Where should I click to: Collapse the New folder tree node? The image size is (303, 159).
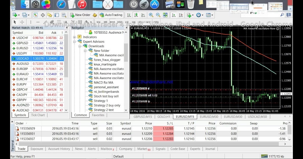85,51
